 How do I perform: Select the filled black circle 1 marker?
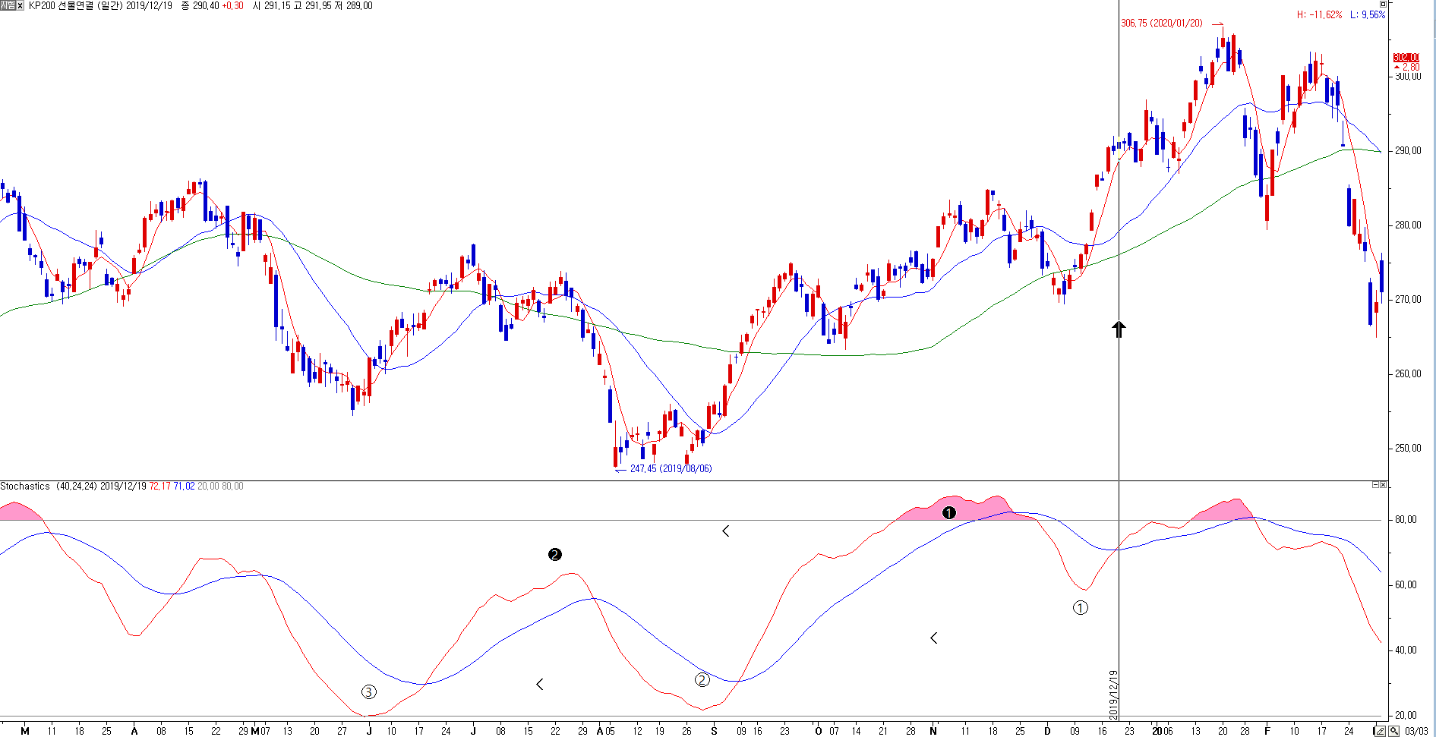(x=948, y=513)
